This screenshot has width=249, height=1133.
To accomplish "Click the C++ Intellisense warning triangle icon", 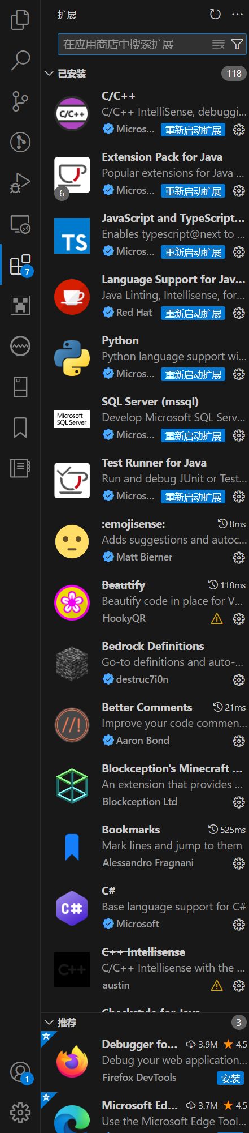I will [x=217, y=986].
